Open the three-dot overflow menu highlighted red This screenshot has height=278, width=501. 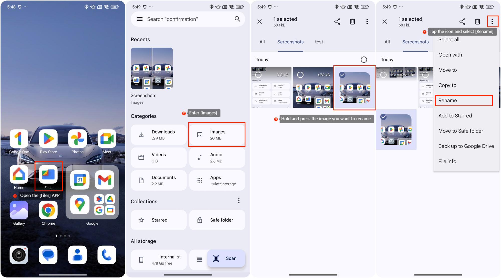point(492,22)
